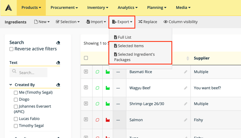The height and width of the screenshot is (138, 241).
Task: Clear all search filters eraser icon
Action: pyautogui.click(x=58, y=42)
